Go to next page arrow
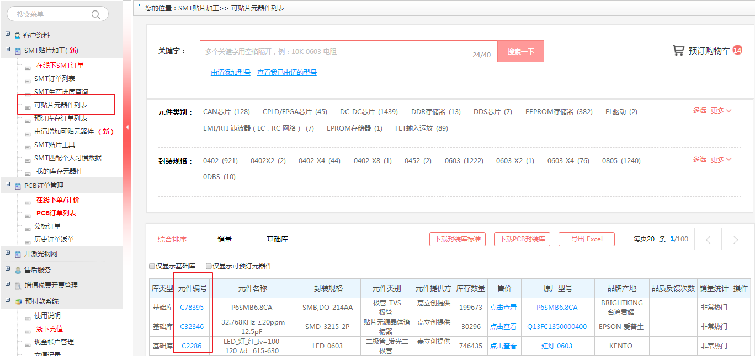Viewport: 755px width, 356px height. (735, 240)
